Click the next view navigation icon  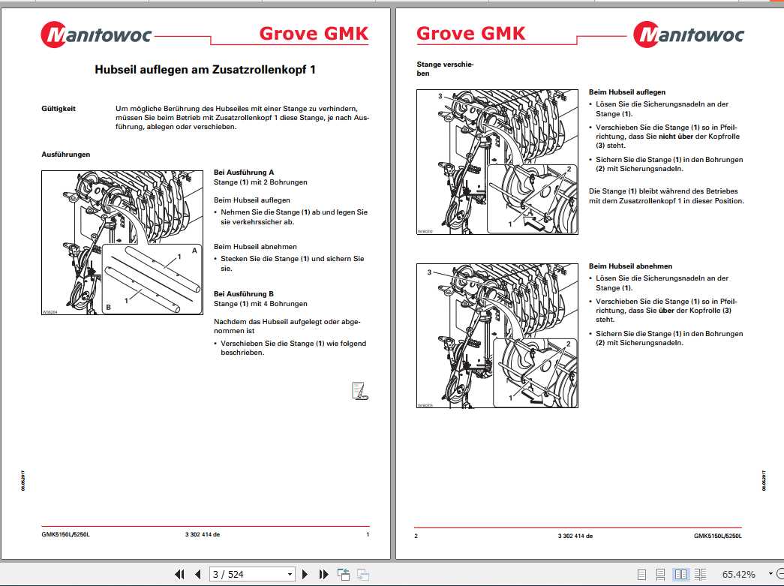[x=363, y=575]
